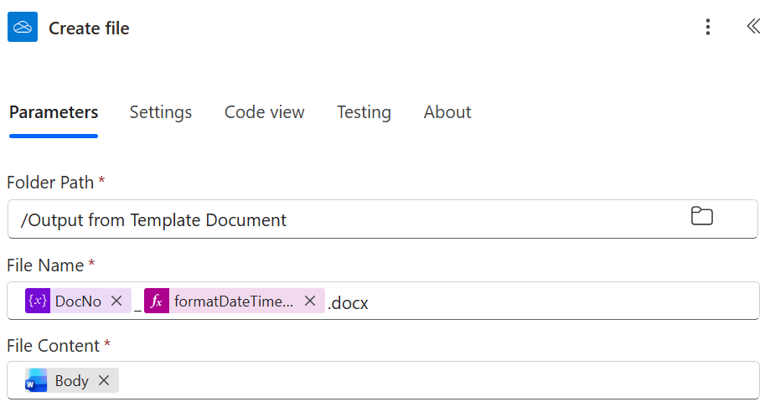Viewport: 770px width, 402px height.
Task: Remove the DocNo token from File Name
Action: point(116,301)
